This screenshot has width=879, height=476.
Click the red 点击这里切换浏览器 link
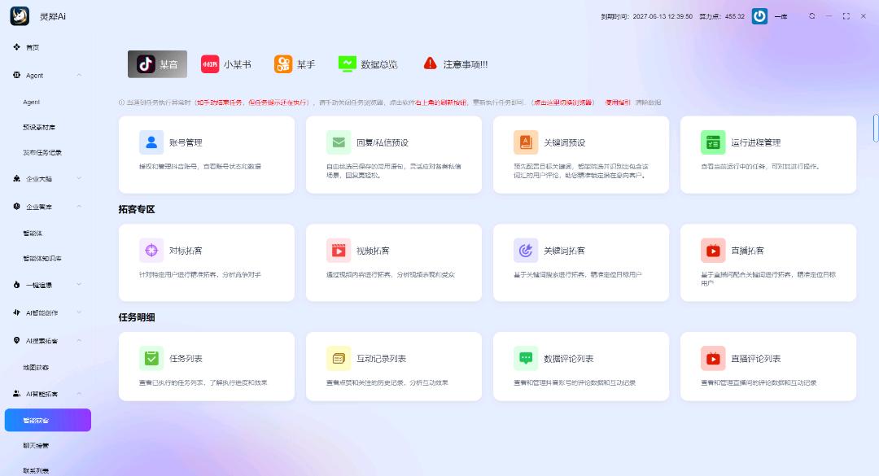point(562,103)
